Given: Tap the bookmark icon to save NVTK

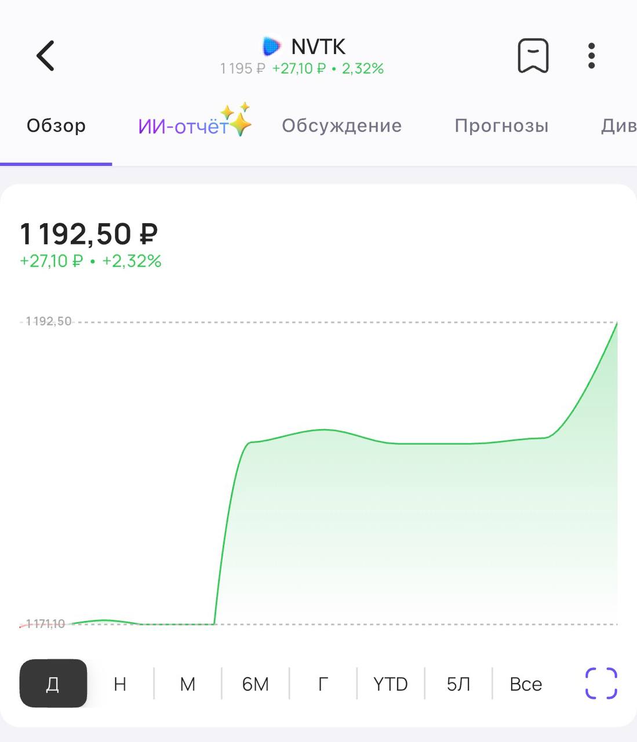Looking at the screenshot, I should coord(533,56).
